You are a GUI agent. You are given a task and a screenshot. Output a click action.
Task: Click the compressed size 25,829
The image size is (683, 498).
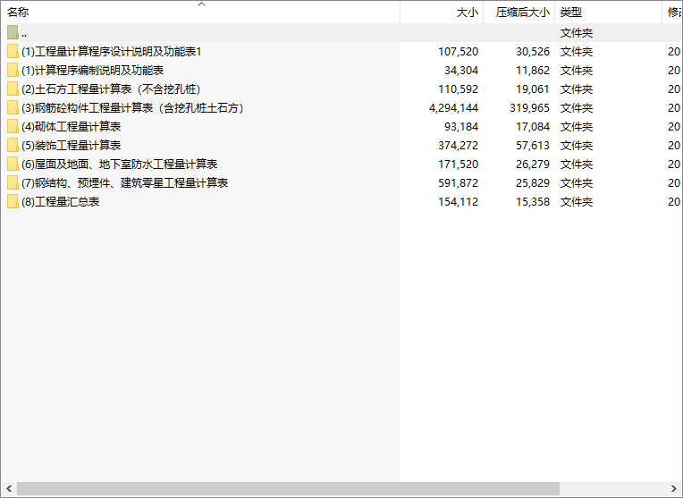coord(533,182)
